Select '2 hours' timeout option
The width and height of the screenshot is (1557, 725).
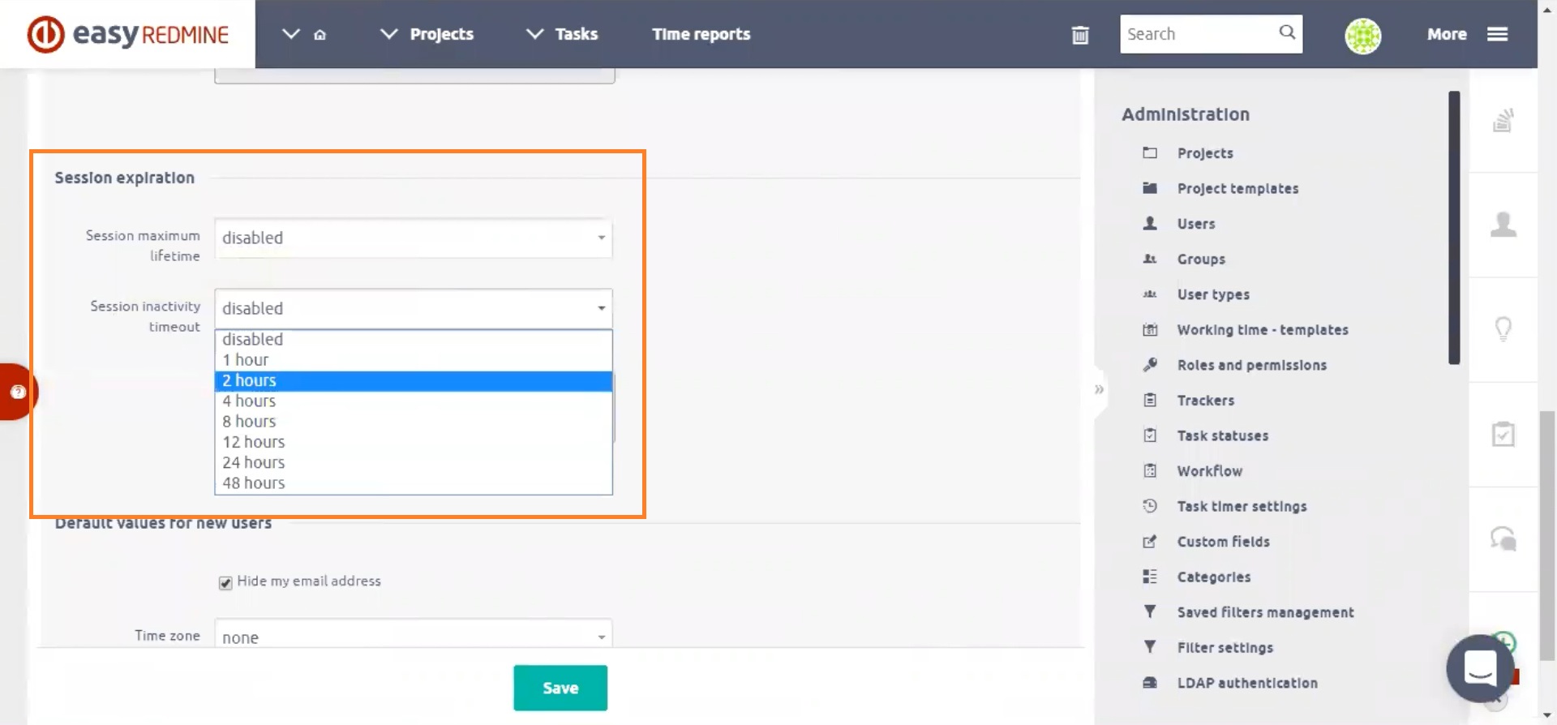point(414,381)
